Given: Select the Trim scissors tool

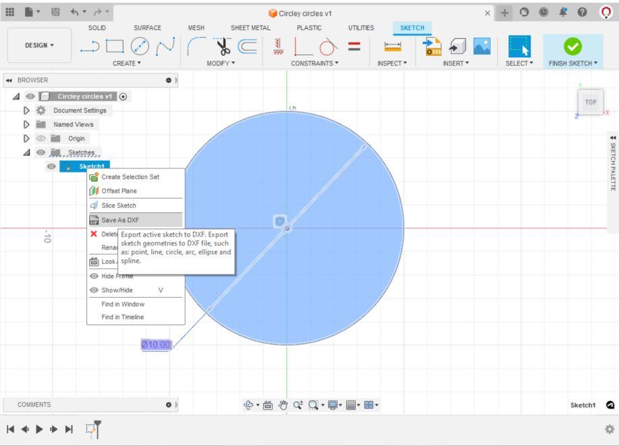Looking at the screenshot, I should coord(223,46).
